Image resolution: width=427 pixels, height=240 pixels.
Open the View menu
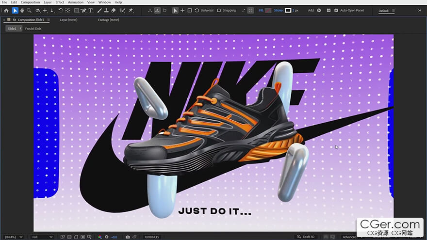pyautogui.click(x=91, y=2)
